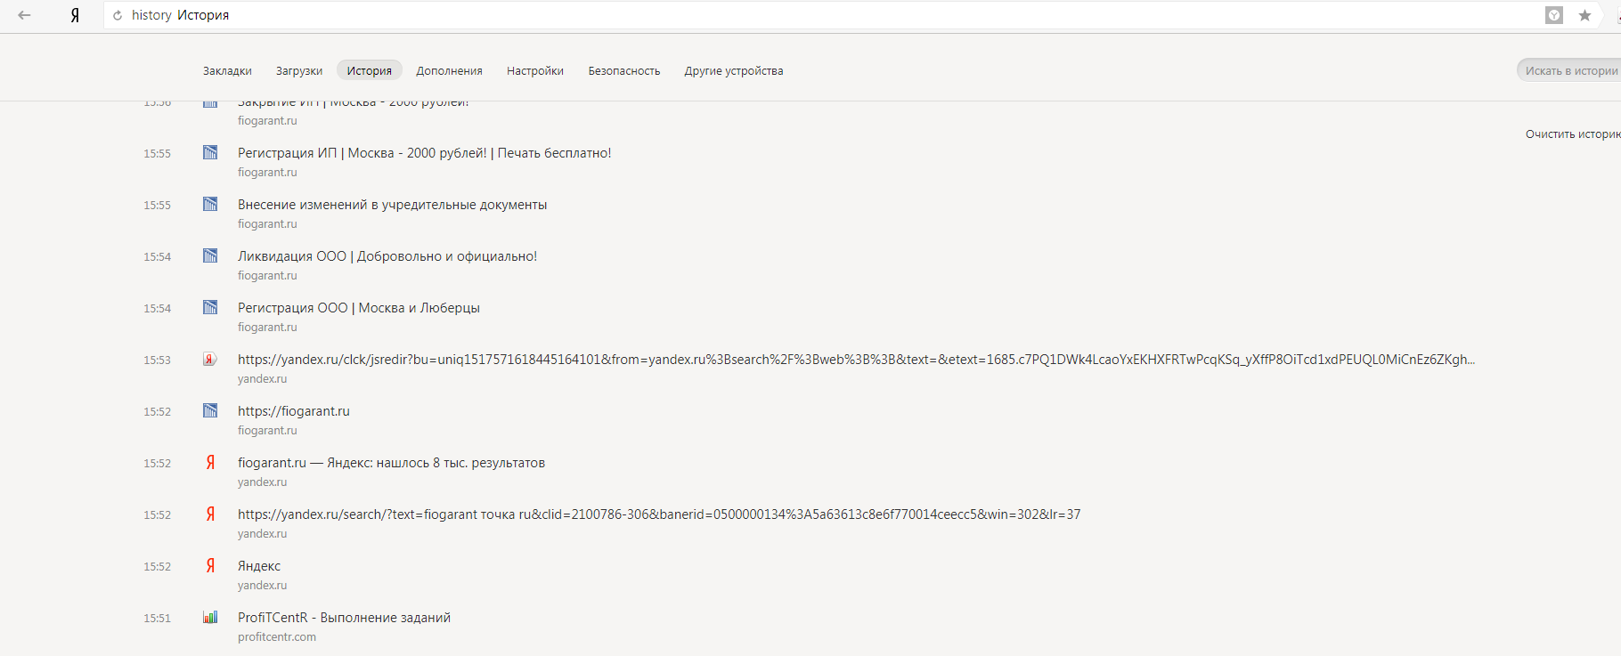Click the Яндекс history entry favicon
The height and width of the screenshot is (656, 1621).
(x=210, y=565)
